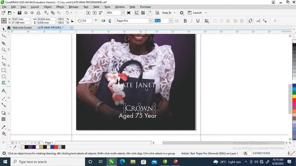296x166 pixels.
Task: Click the LATE JANET text on the canvas
Action: (136, 85)
